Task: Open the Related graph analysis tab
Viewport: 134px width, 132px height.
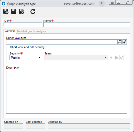Action: pos(32,31)
